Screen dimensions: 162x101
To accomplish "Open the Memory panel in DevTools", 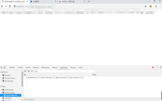I will [x=55, y=67].
